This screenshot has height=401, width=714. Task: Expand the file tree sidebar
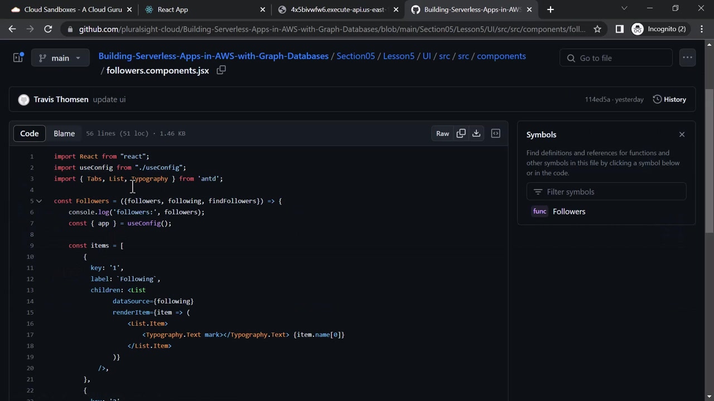point(18,57)
